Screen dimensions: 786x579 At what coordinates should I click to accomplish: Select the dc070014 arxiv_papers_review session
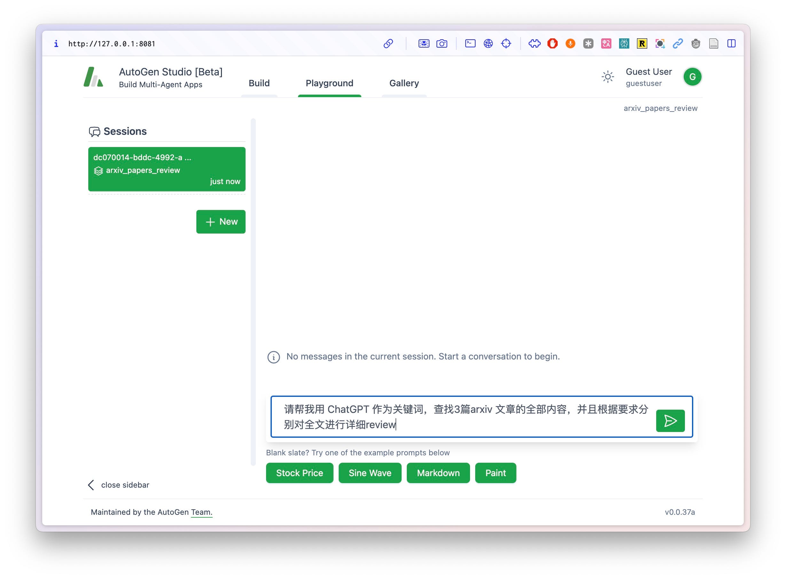coord(167,169)
